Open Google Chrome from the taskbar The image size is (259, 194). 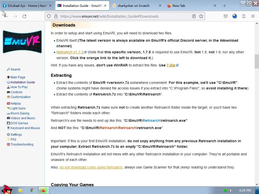(x=32, y=190)
